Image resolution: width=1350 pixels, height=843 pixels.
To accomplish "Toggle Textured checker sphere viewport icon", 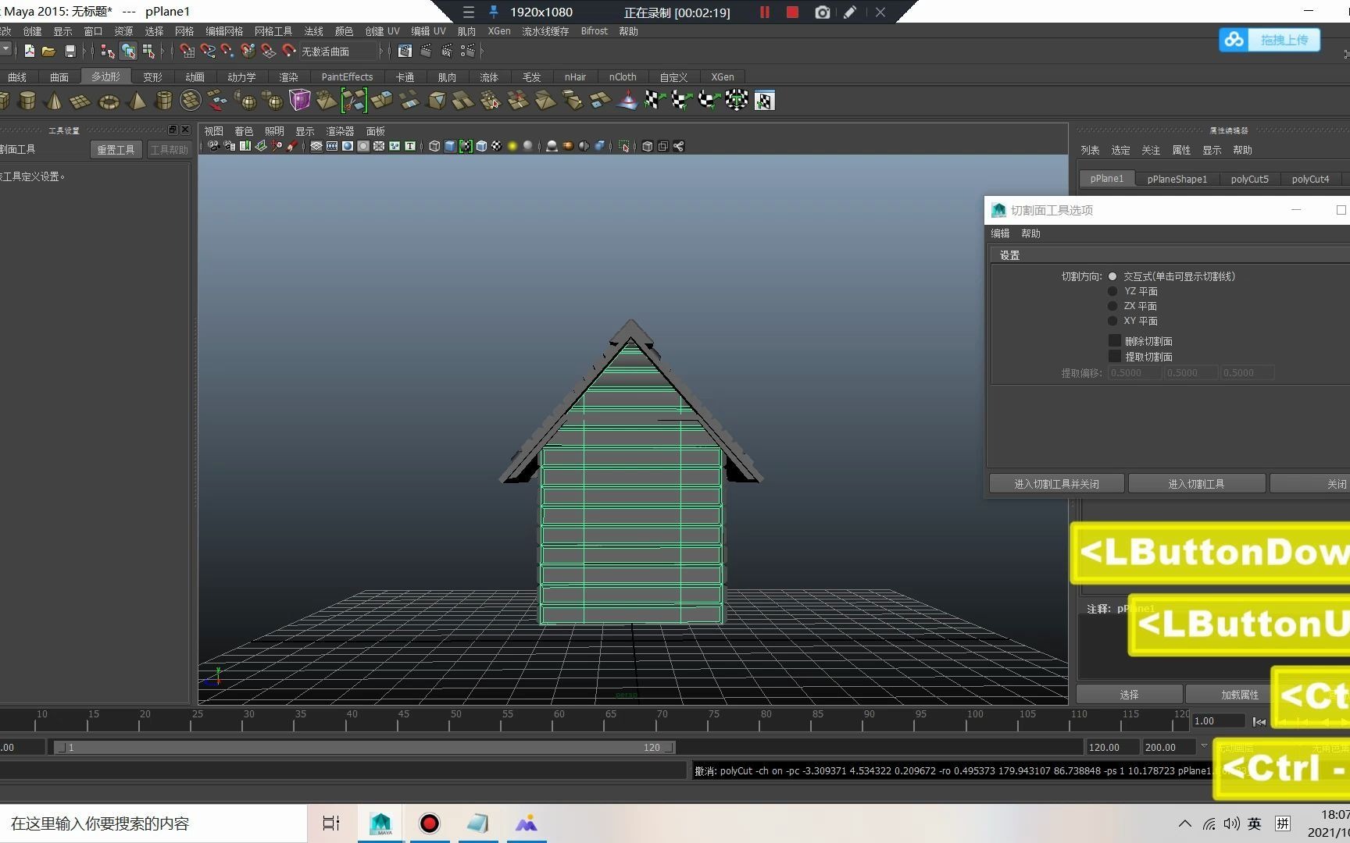I will point(496,146).
